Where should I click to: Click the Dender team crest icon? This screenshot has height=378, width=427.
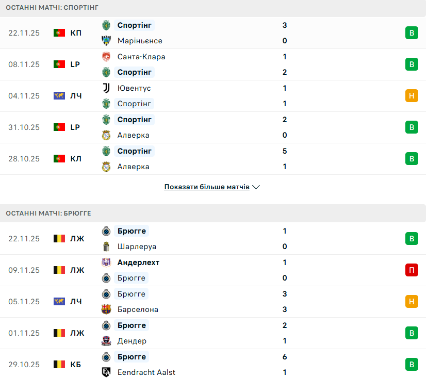[x=106, y=341]
